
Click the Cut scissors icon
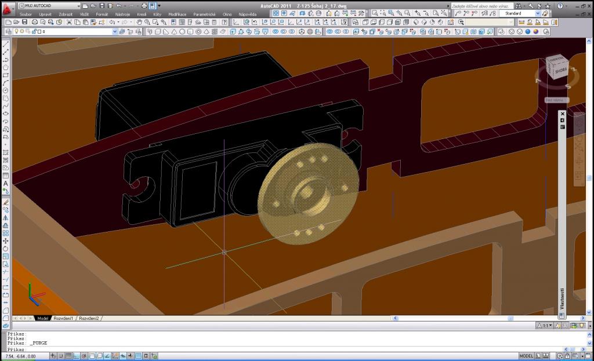(x=69, y=22)
